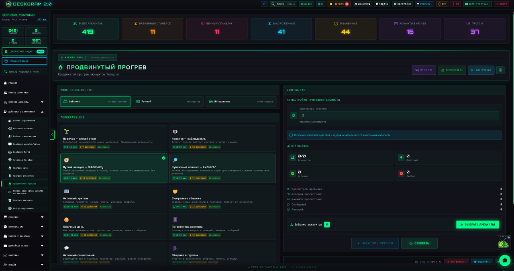
Task: Select the Активный социальный template card
Action: [x=114, y=253]
